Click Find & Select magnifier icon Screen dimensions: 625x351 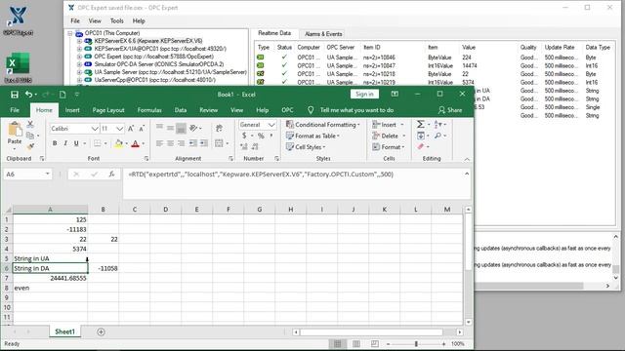pos(437,136)
